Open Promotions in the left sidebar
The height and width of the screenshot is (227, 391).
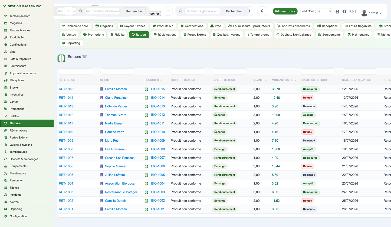click(27, 109)
